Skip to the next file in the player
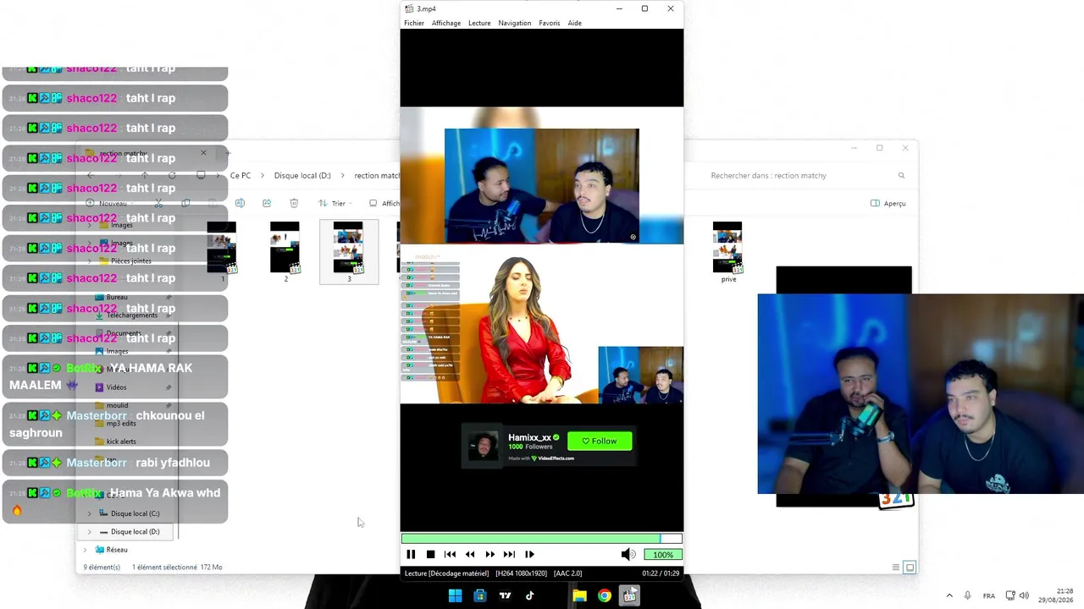 (509, 554)
